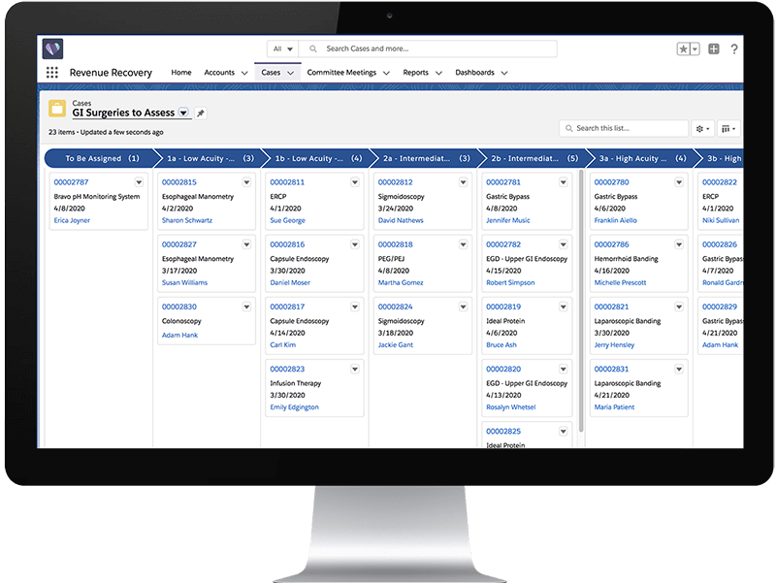Click the yellow Cases object icon
The height and width of the screenshot is (583, 776).
(x=57, y=108)
